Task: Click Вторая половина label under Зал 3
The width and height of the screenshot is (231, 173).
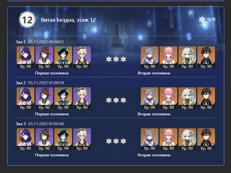Action: pos(154,155)
